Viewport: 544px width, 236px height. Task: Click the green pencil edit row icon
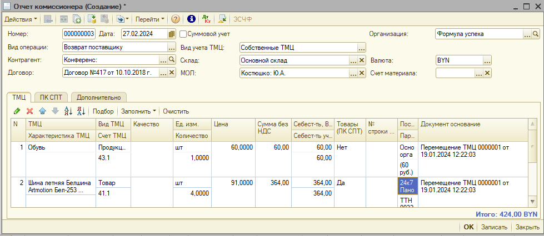(x=17, y=111)
